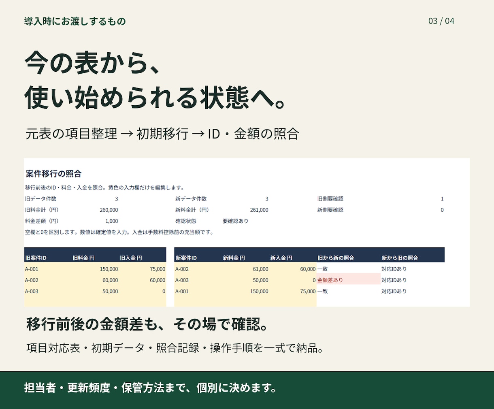
Task: Click 50,000 in the 旧料金 column
Action: [x=110, y=291]
